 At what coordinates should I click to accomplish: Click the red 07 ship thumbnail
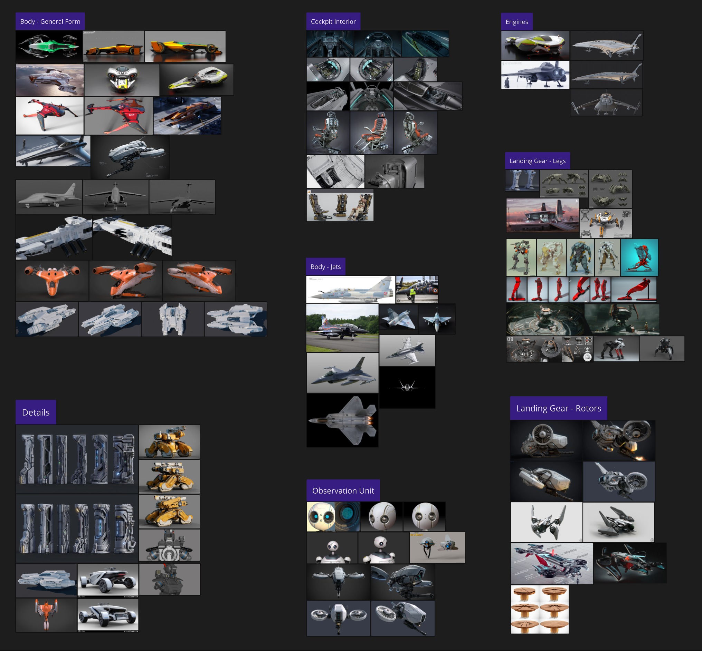click(118, 116)
